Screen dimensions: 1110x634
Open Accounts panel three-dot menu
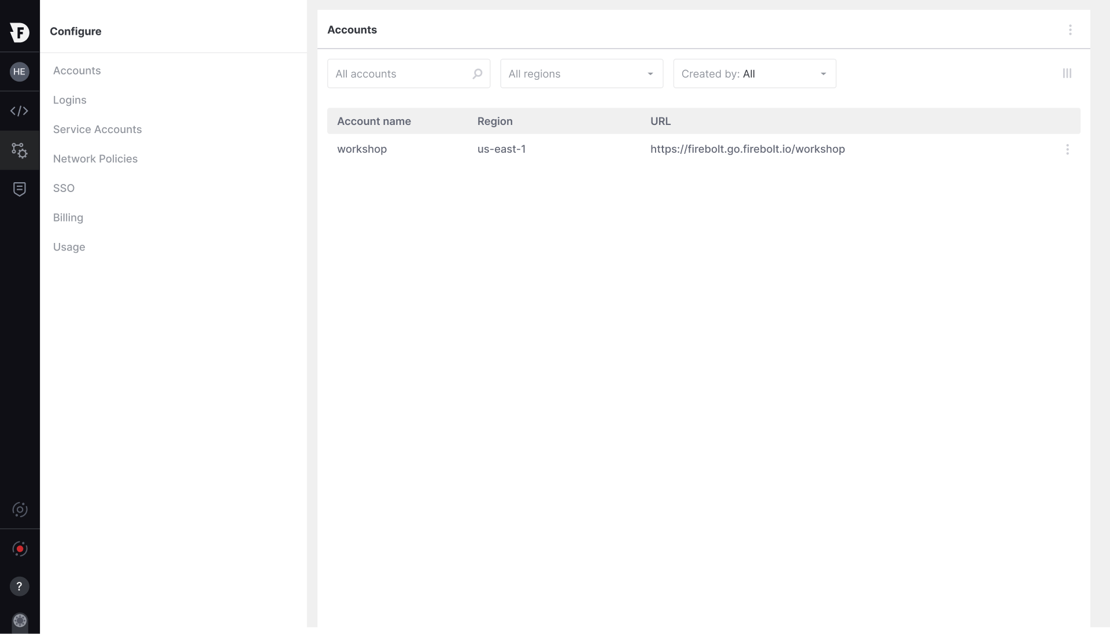(x=1070, y=30)
